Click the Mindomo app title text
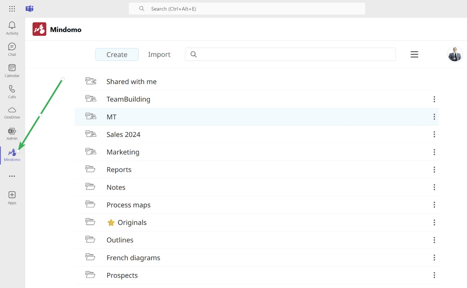This screenshot has width=467, height=288. 66,29
